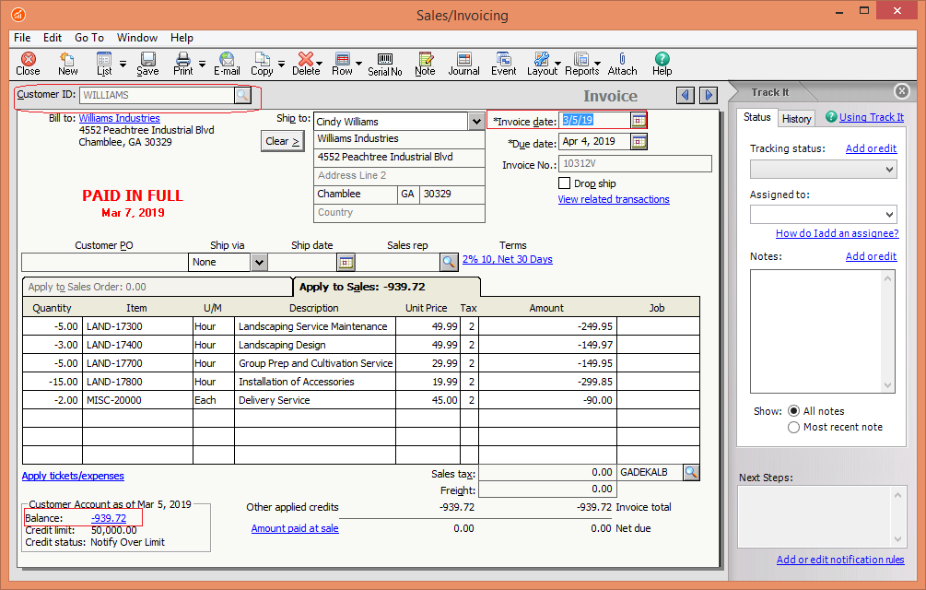Viewport: 926px width, 590px height.
Task: Open the Assigned to dropdown
Action: coord(823,215)
